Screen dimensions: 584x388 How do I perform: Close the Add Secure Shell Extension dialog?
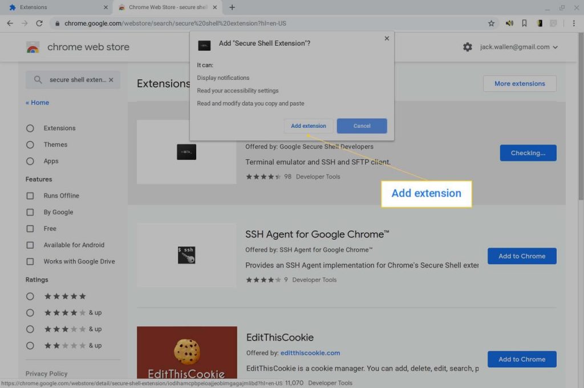[387, 38]
